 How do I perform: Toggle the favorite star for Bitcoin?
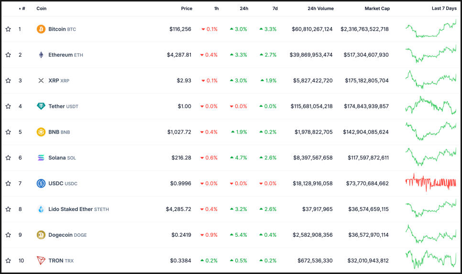tap(8, 29)
